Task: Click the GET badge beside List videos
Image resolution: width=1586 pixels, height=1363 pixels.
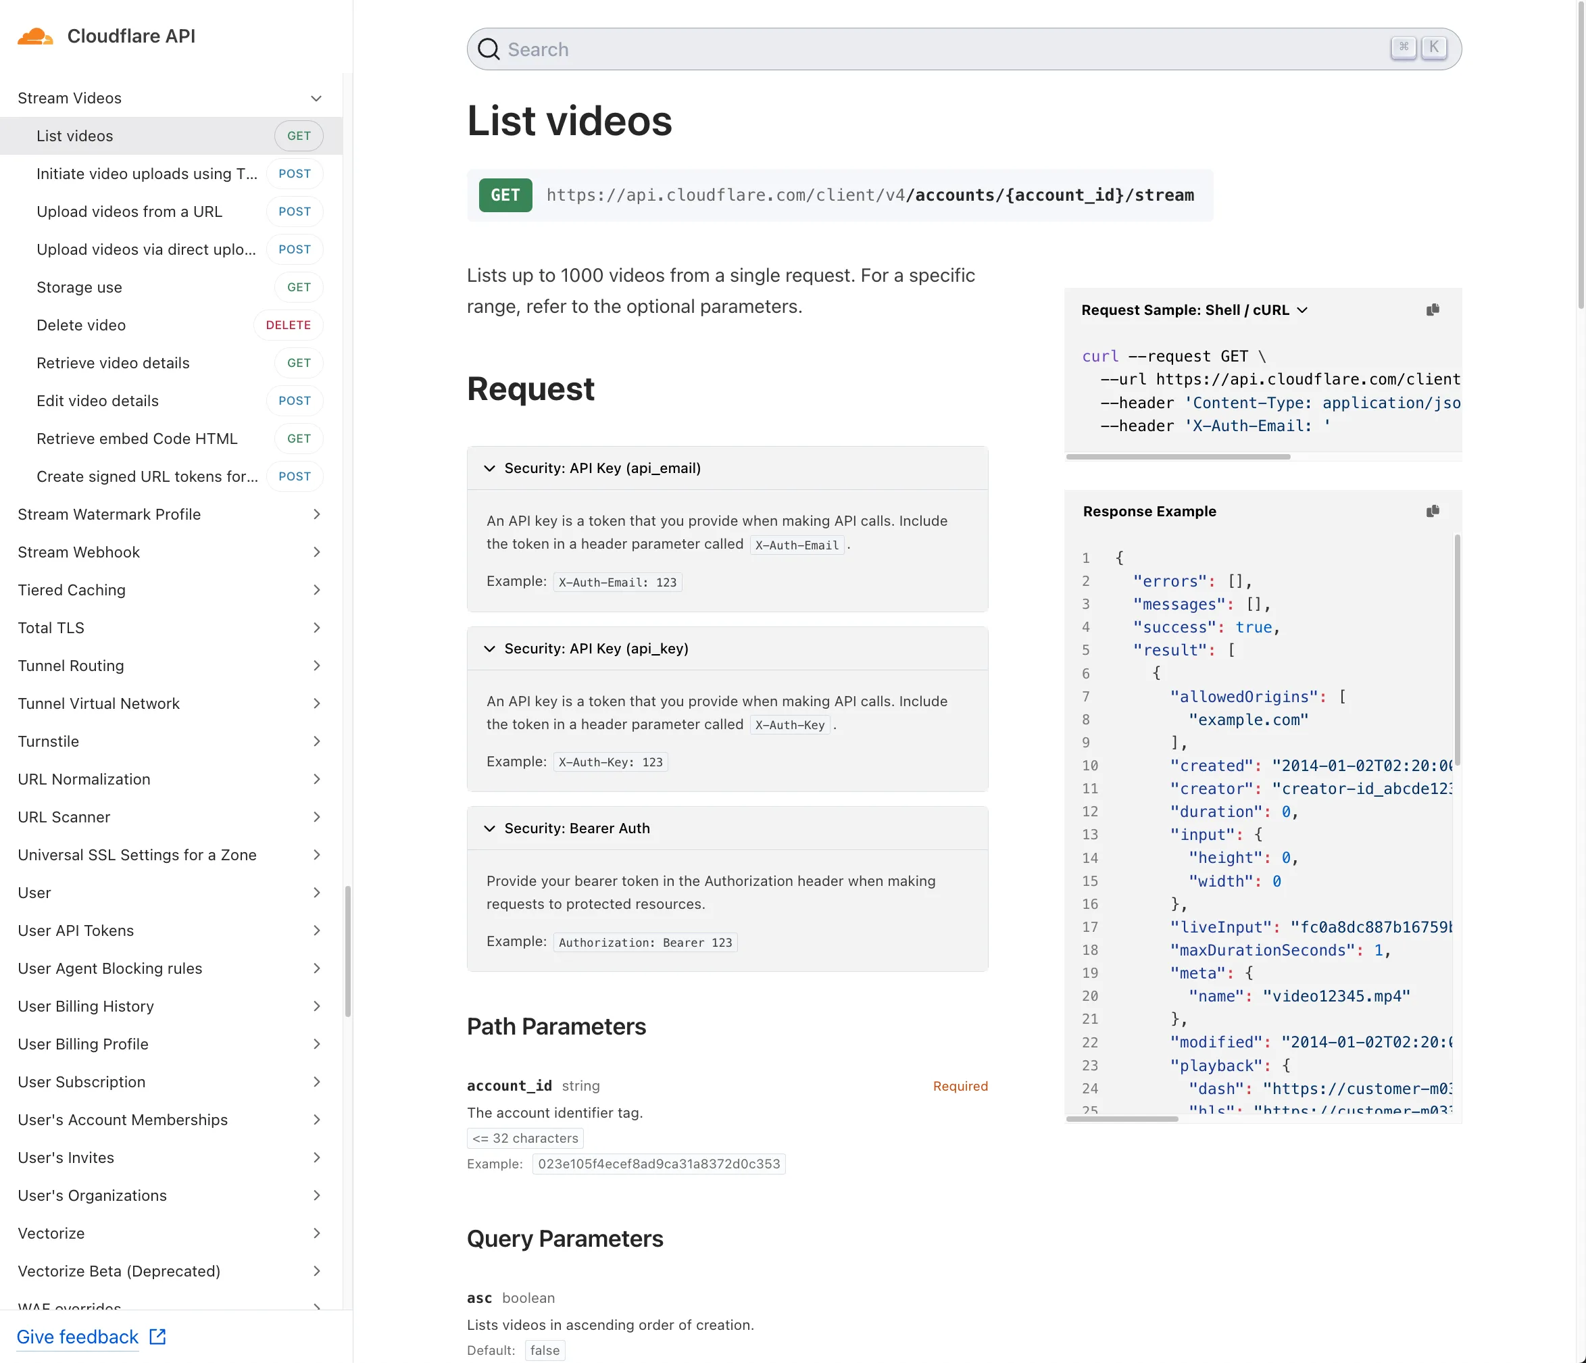Action: pos(298,135)
